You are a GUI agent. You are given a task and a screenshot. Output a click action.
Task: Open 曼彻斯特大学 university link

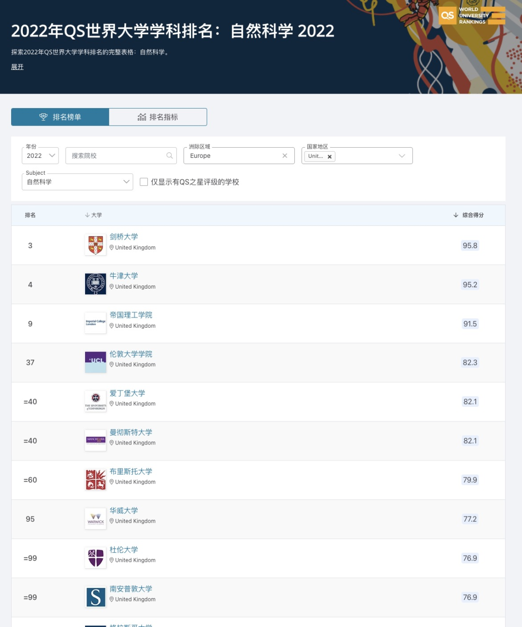[x=131, y=432]
